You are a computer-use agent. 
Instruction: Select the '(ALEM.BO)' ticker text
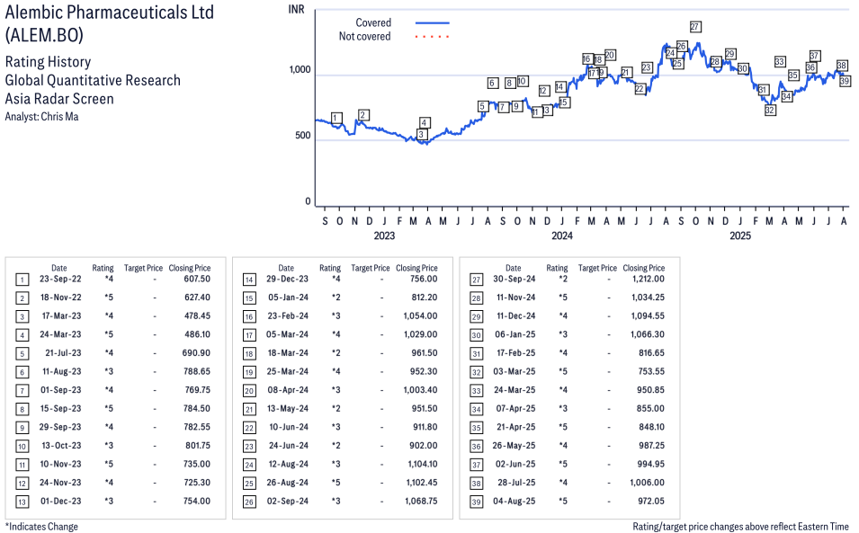(x=44, y=35)
